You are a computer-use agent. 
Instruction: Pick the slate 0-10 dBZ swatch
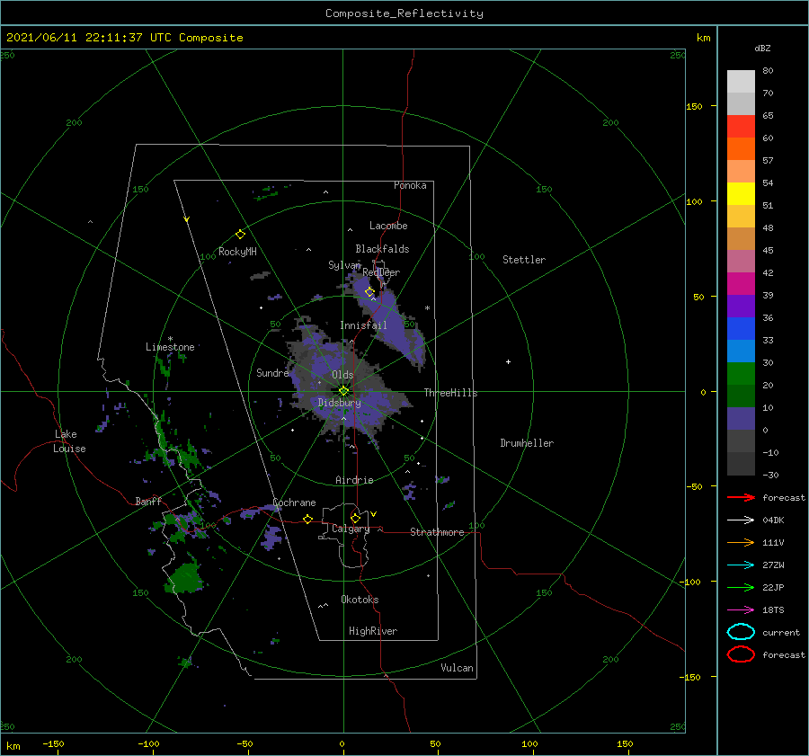tap(741, 419)
